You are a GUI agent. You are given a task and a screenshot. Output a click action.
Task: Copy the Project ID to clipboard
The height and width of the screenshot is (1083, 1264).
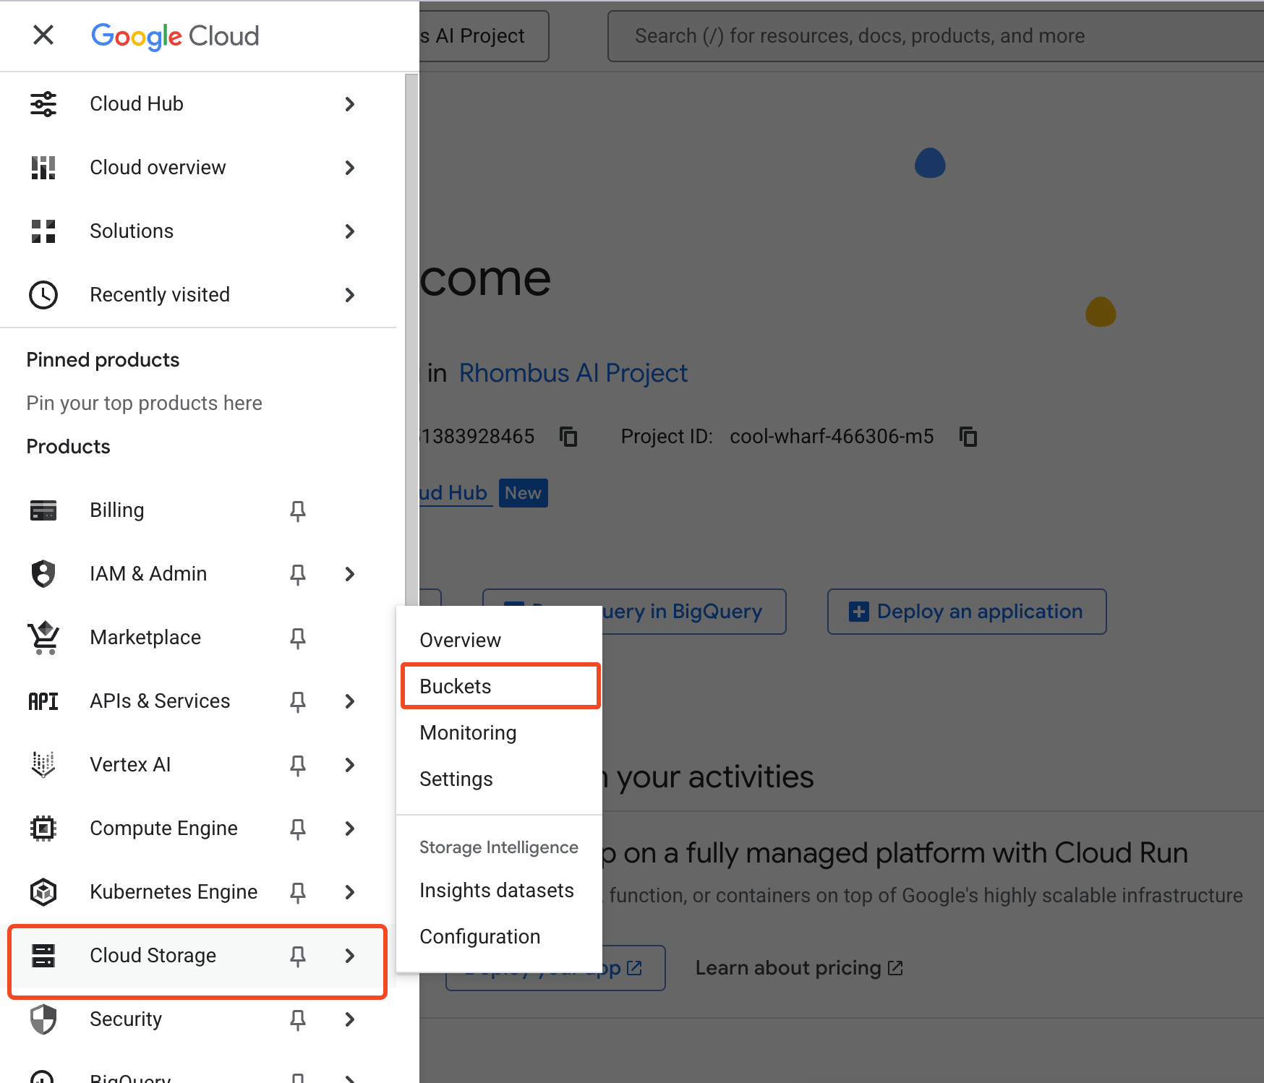click(968, 437)
